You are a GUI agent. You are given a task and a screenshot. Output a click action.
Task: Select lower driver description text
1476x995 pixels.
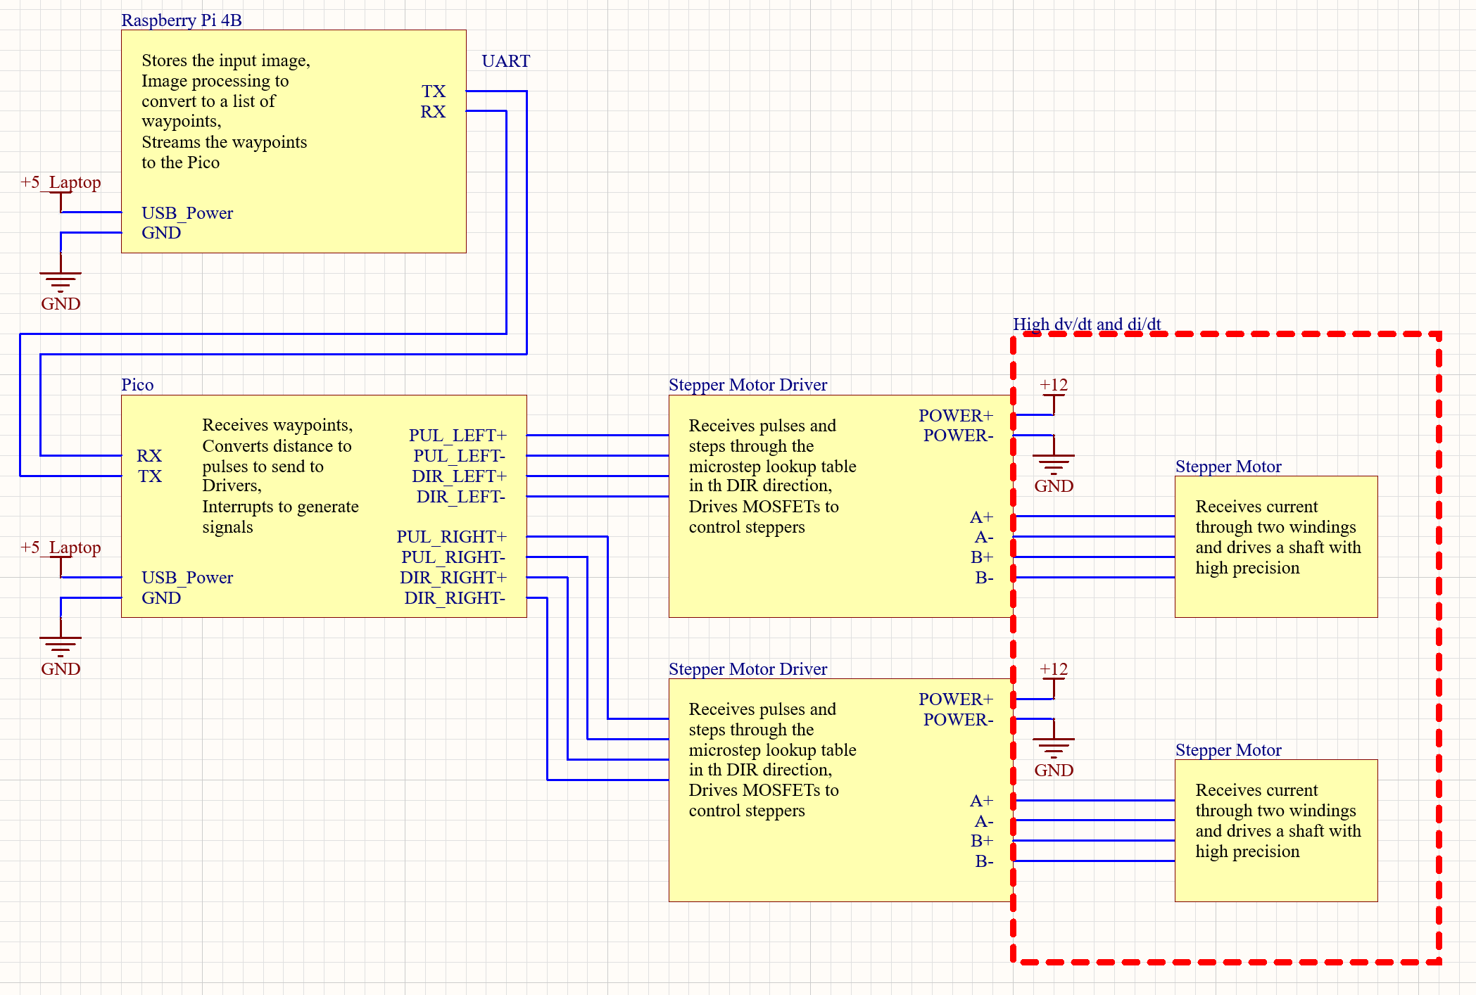click(x=772, y=760)
